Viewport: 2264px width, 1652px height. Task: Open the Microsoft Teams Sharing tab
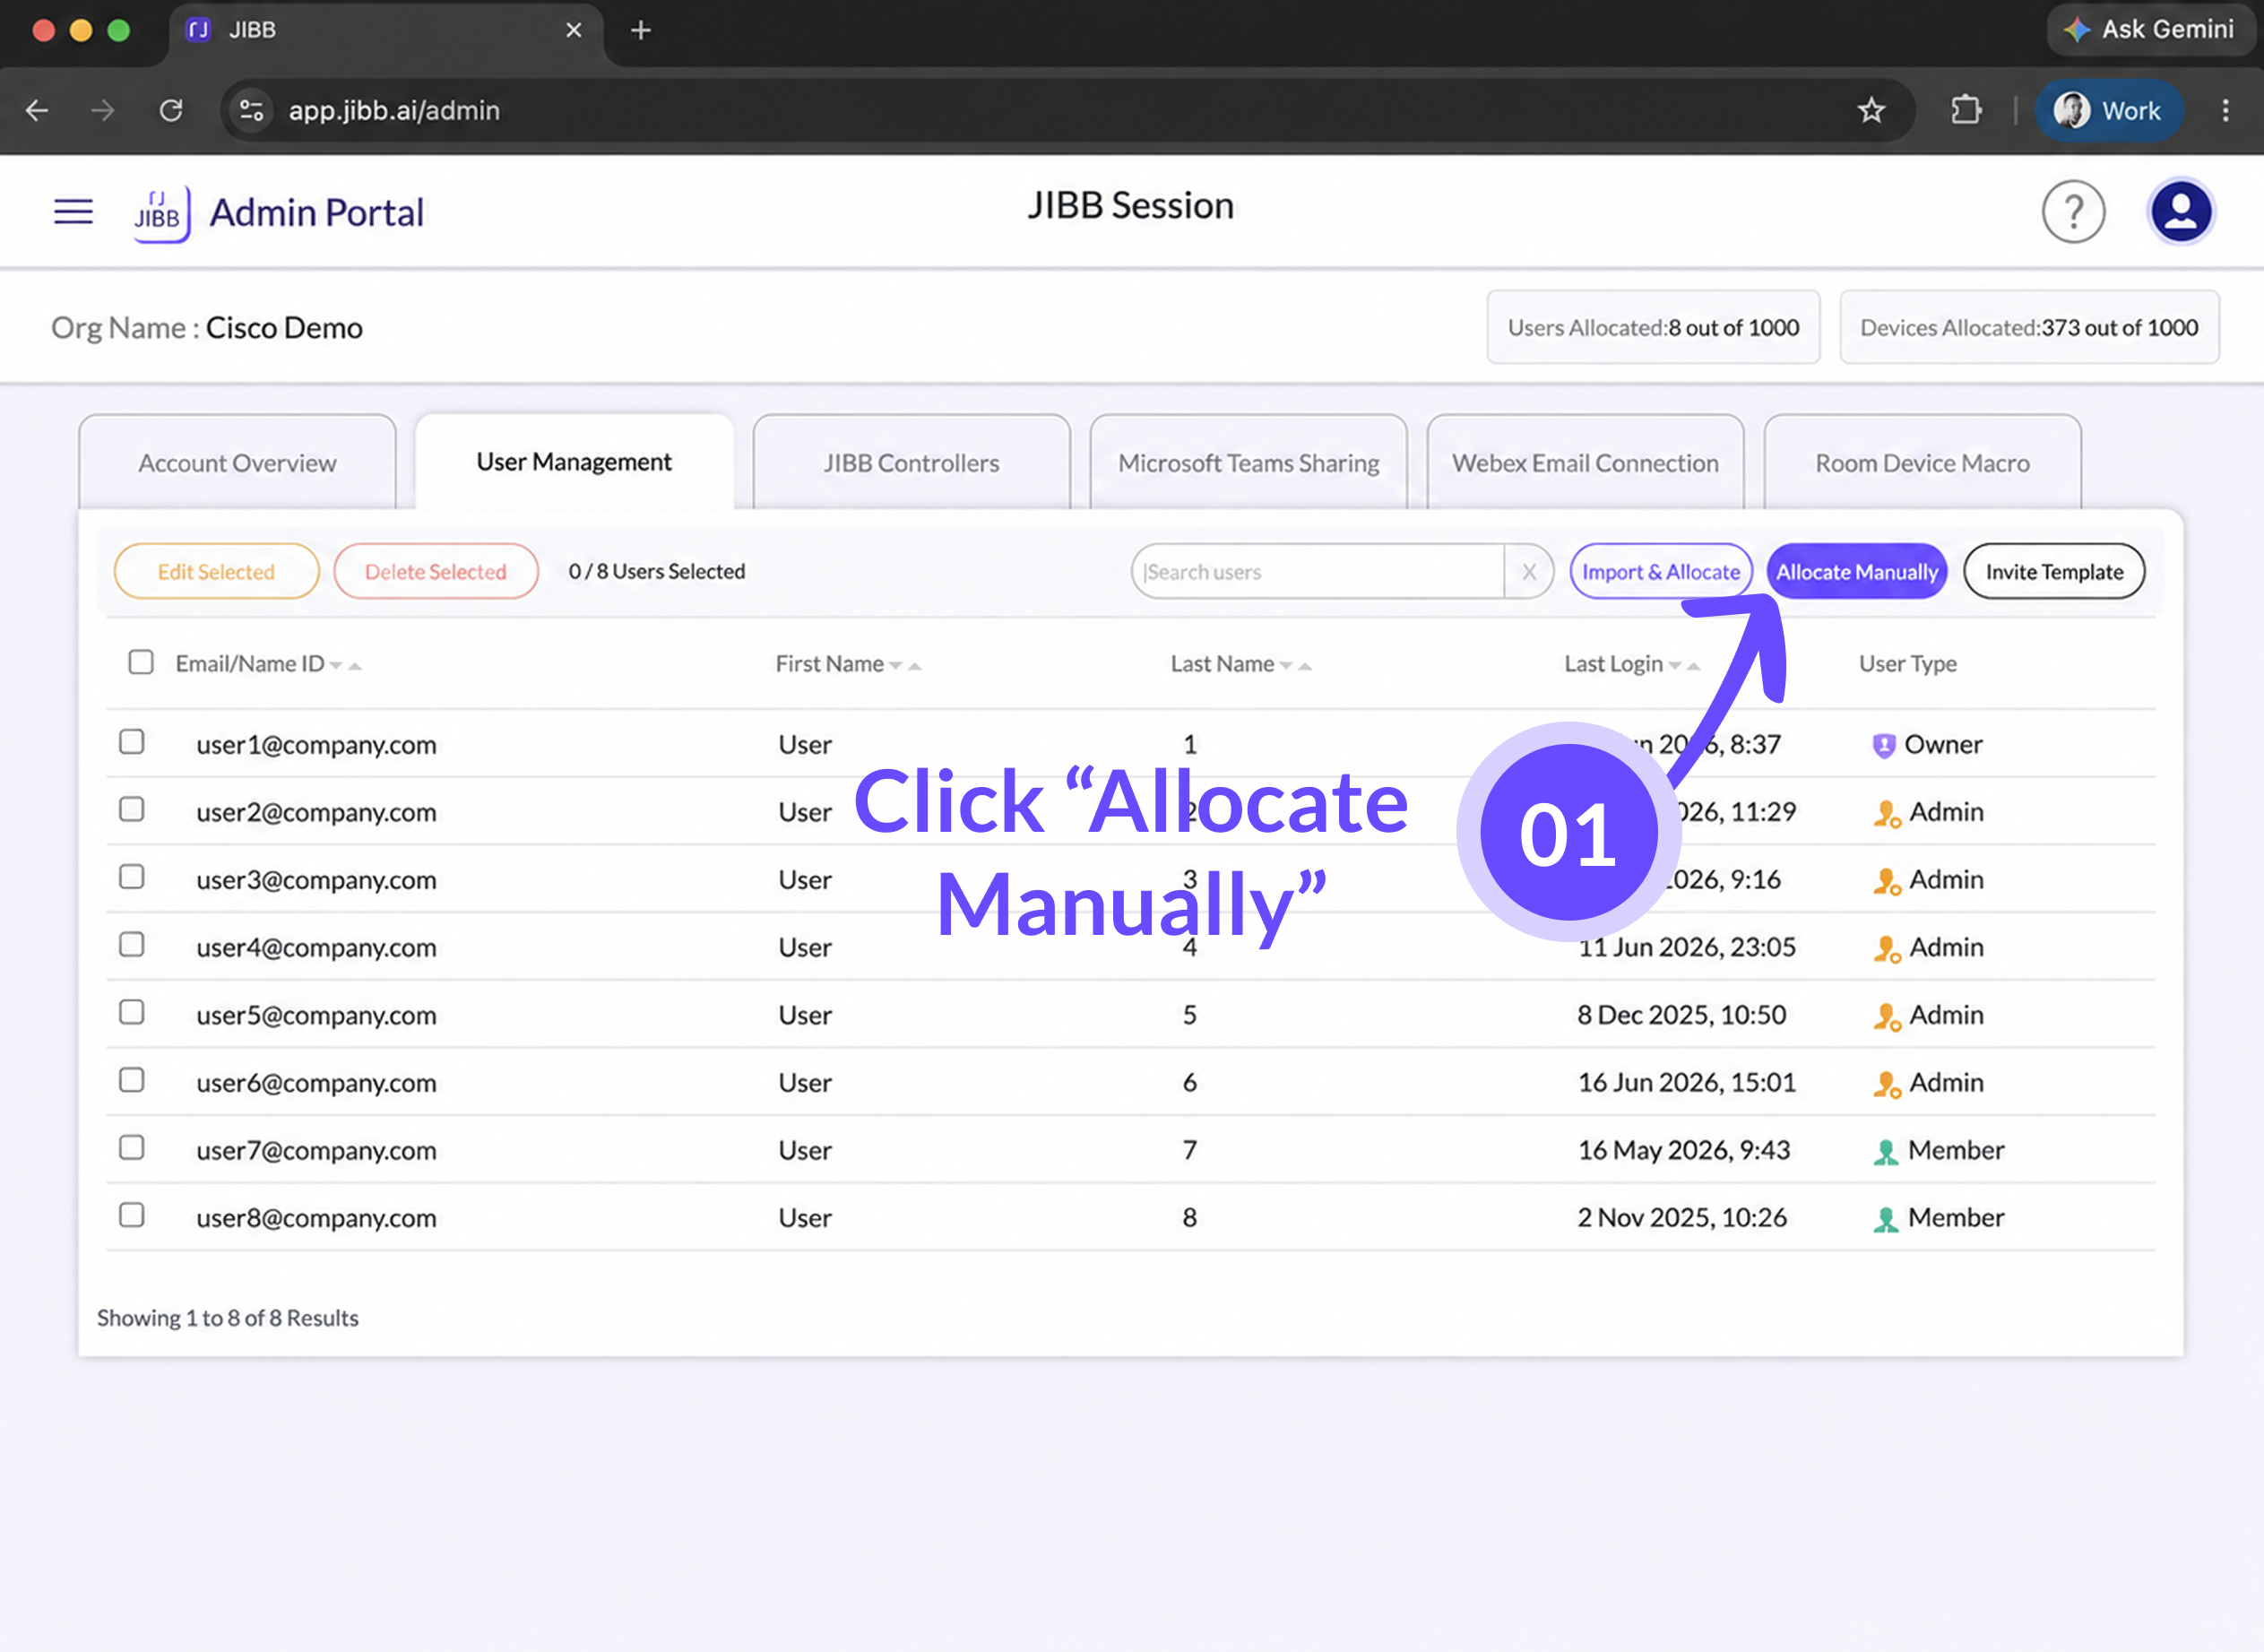(1248, 463)
